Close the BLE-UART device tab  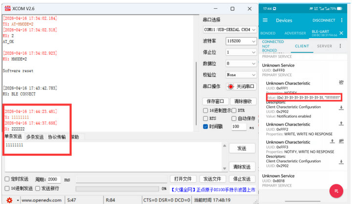point(341,33)
